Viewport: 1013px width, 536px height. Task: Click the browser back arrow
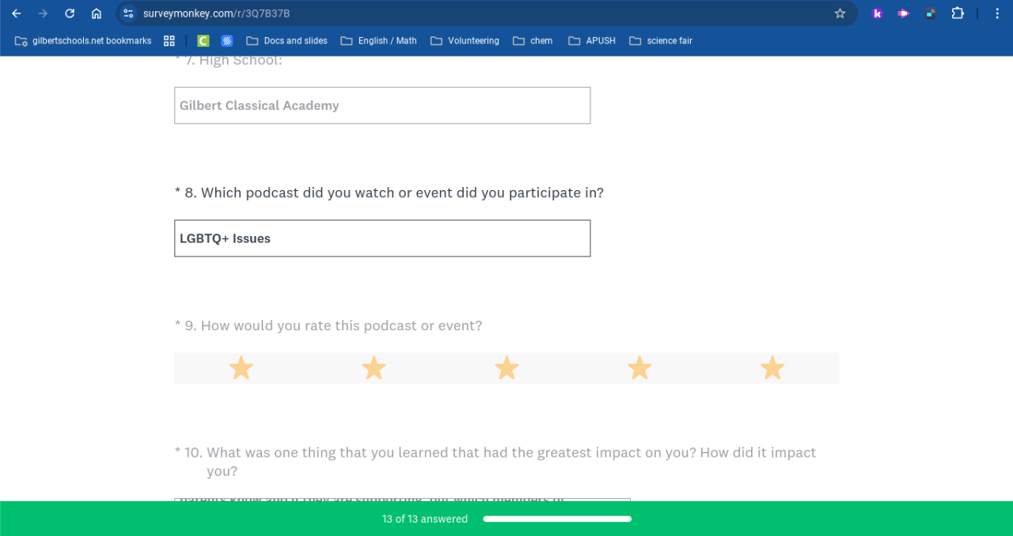17,13
